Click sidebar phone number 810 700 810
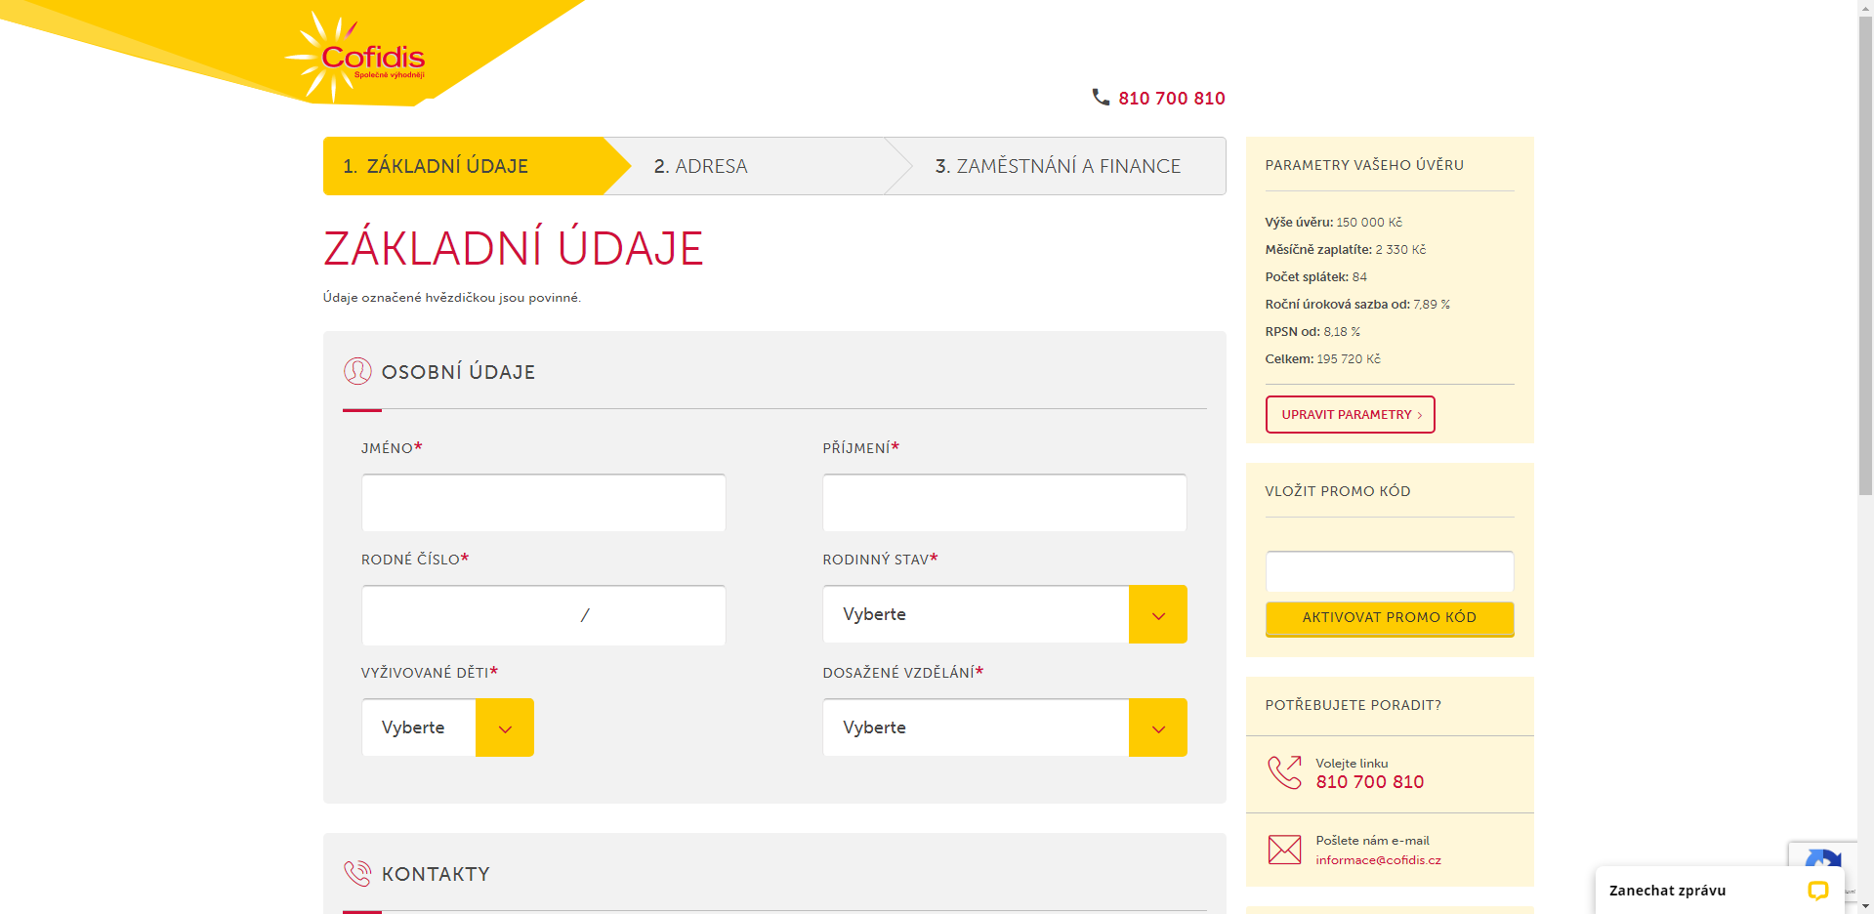 coord(1370,781)
